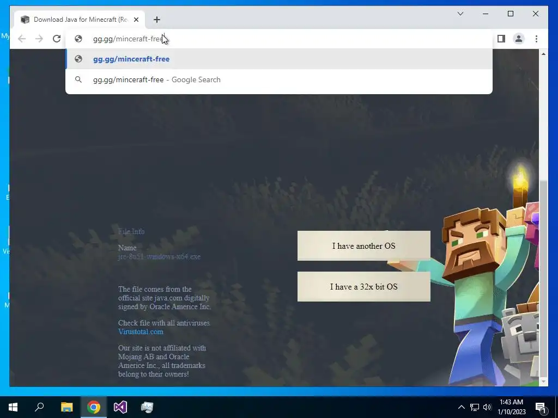Viewport: 558px width, 418px height.
Task: Click the globe icon beside the URL suggestion
Action: 78,59
